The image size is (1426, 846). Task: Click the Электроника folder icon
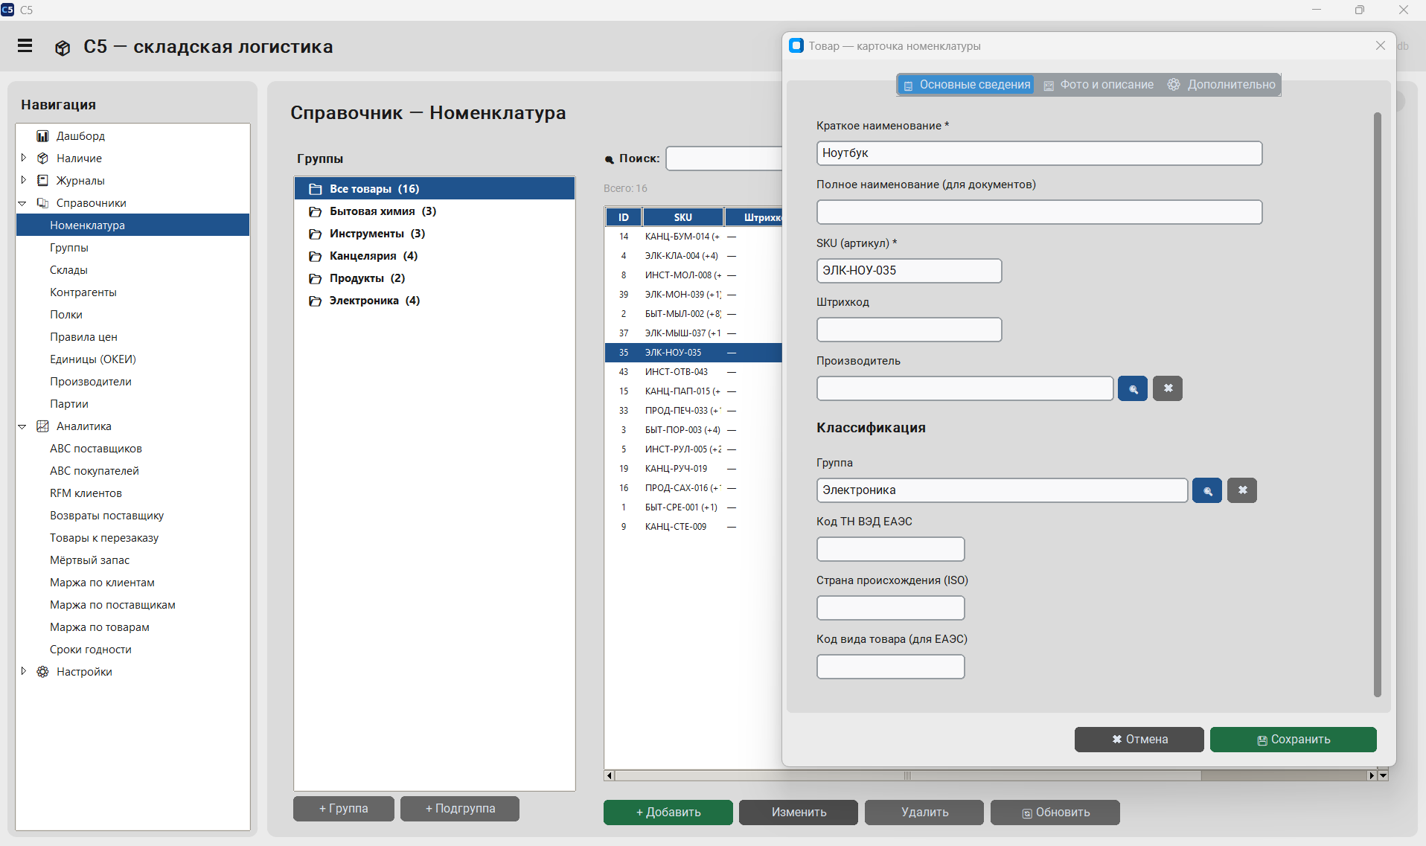coord(316,301)
